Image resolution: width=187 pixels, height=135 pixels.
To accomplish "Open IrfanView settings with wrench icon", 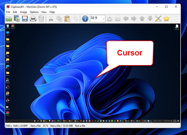I will click(158, 19).
